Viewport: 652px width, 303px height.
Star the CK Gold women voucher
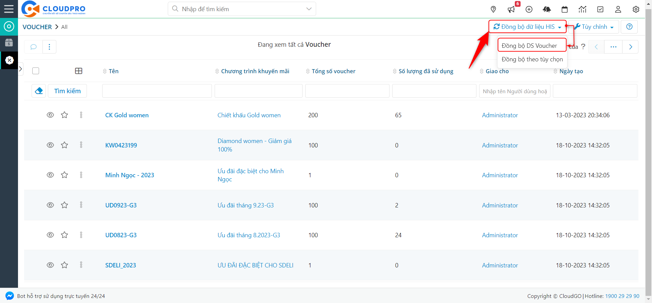coord(65,115)
